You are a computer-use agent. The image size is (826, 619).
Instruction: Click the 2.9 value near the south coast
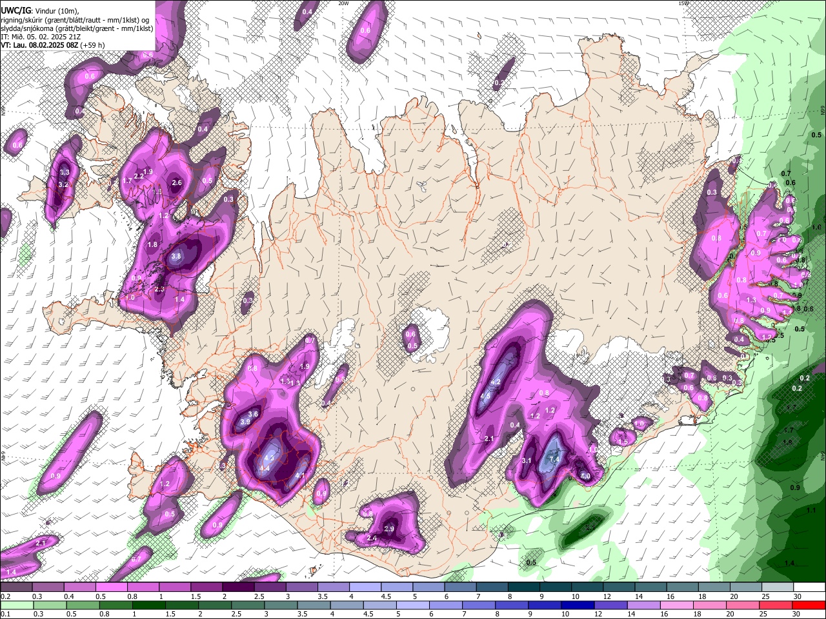(389, 529)
